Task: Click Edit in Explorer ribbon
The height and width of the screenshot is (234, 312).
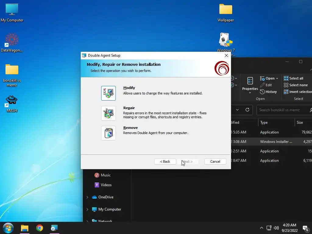Action: point(266,85)
